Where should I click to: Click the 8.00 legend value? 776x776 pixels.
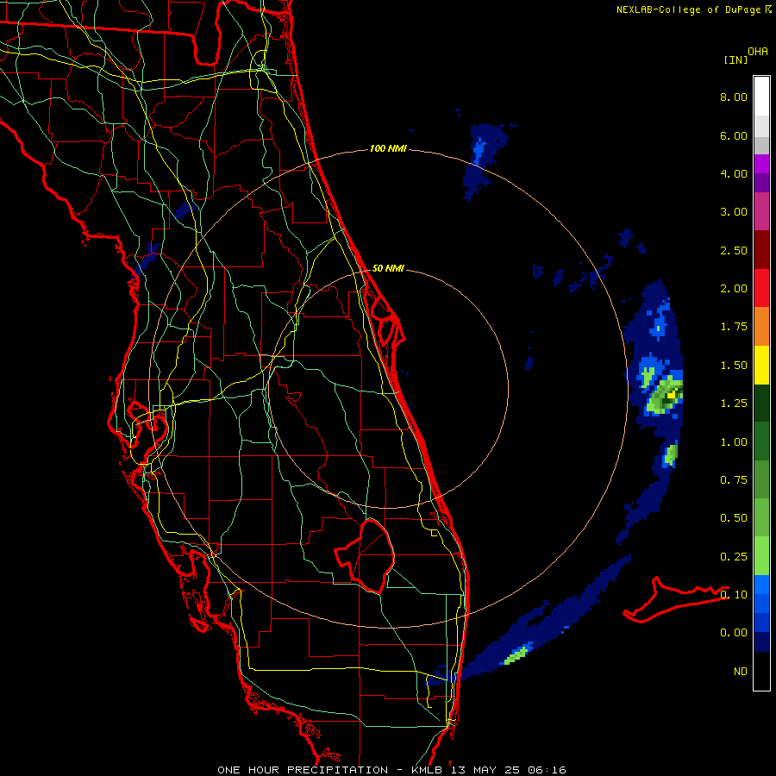click(x=734, y=97)
